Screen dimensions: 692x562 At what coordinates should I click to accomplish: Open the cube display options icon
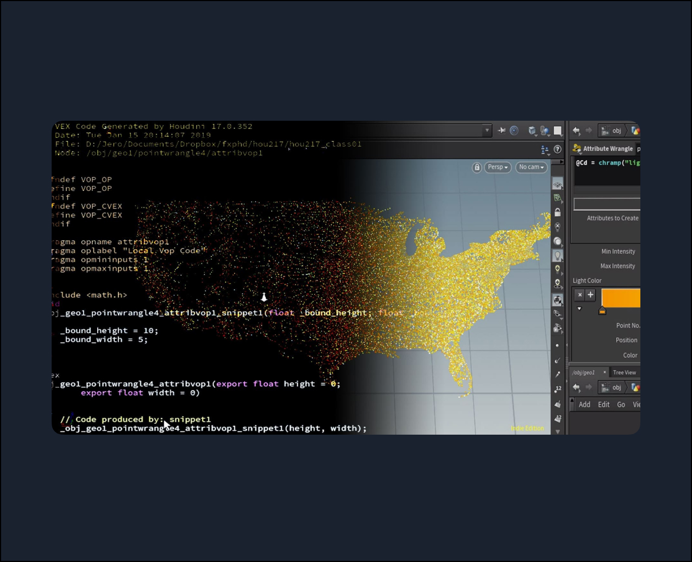coord(532,131)
